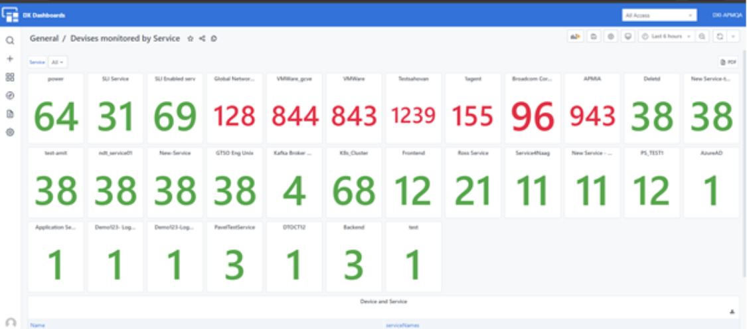The width and height of the screenshot is (747, 329).
Task: Click the DX Dashboards logo
Action: pos(10,15)
